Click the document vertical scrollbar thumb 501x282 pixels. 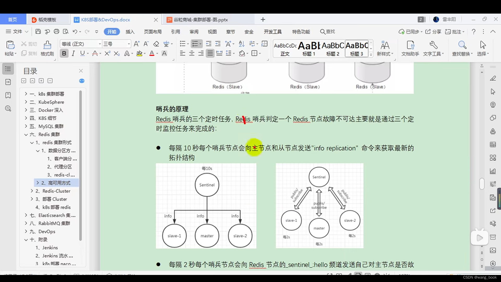point(482,184)
